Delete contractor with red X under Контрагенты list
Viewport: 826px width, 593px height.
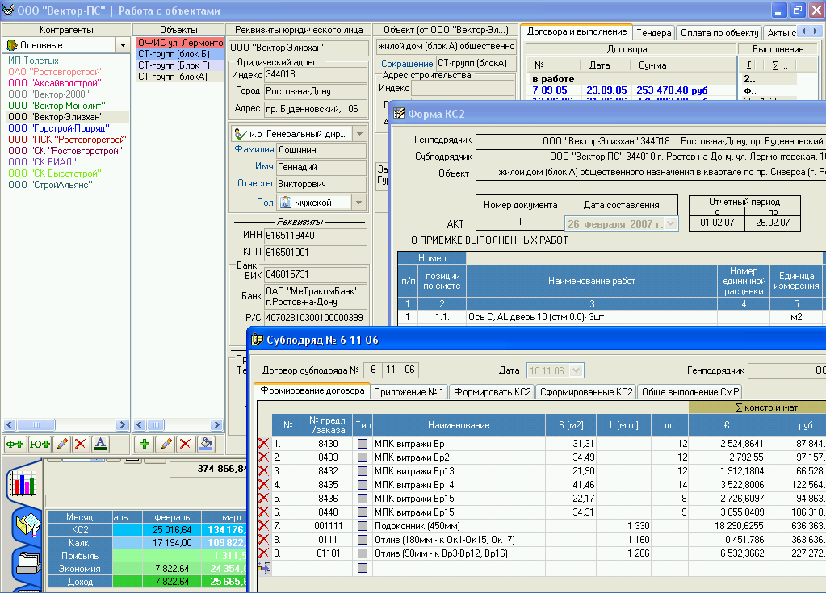pos(81,445)
